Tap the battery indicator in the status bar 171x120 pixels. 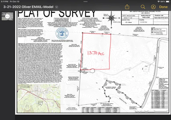pyautogui.click(x=168, y=2)
